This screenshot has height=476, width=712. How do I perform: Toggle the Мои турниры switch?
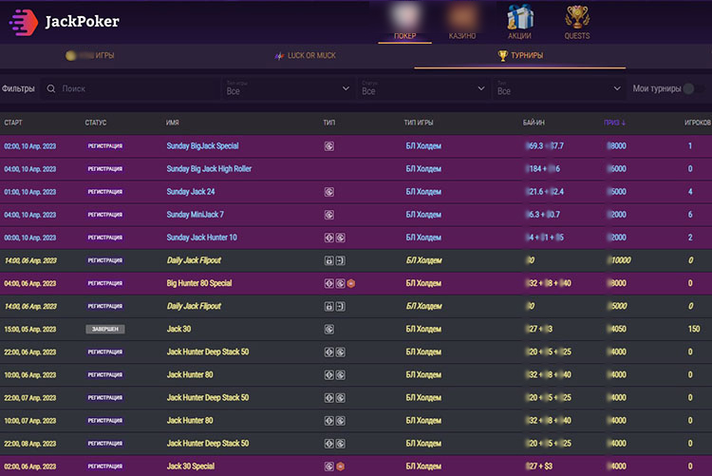(x=687, y=88)
